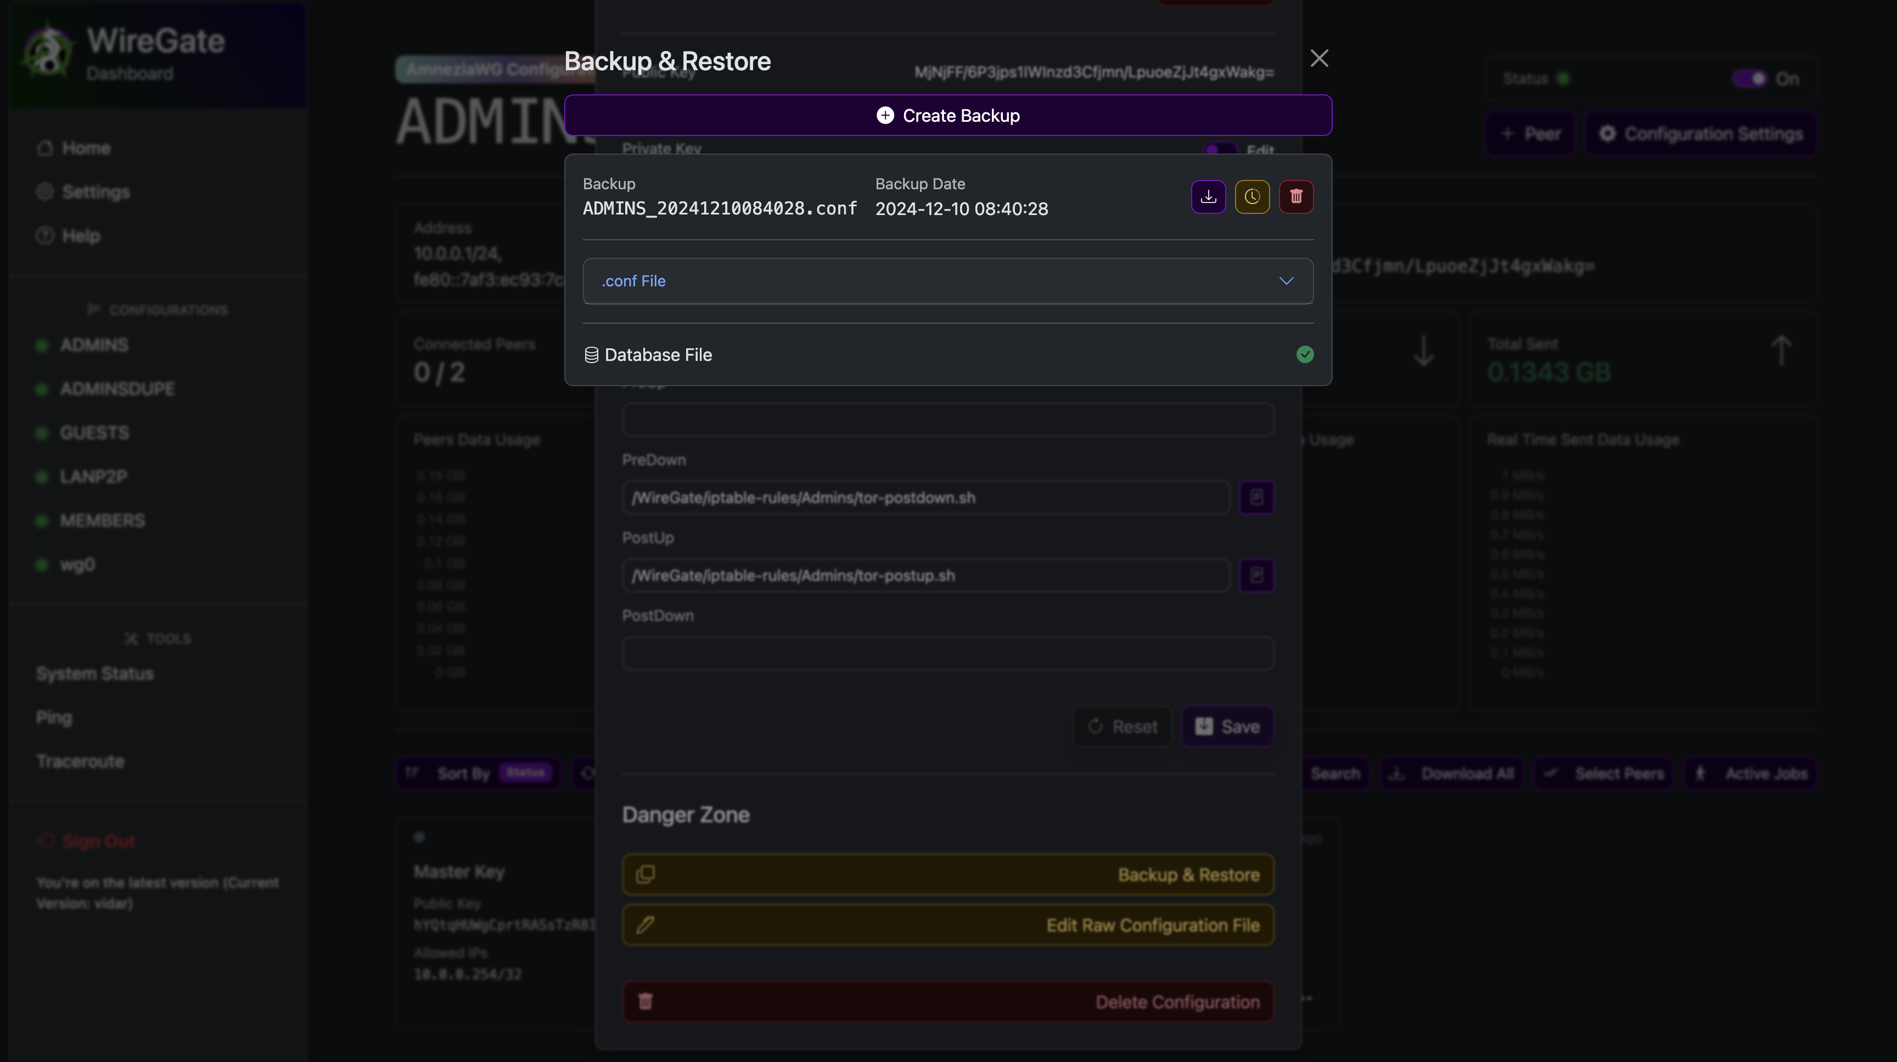Select the ADMINSDUPE configuration
The image size is (1897, 1062).
click(x=117, y=388)
